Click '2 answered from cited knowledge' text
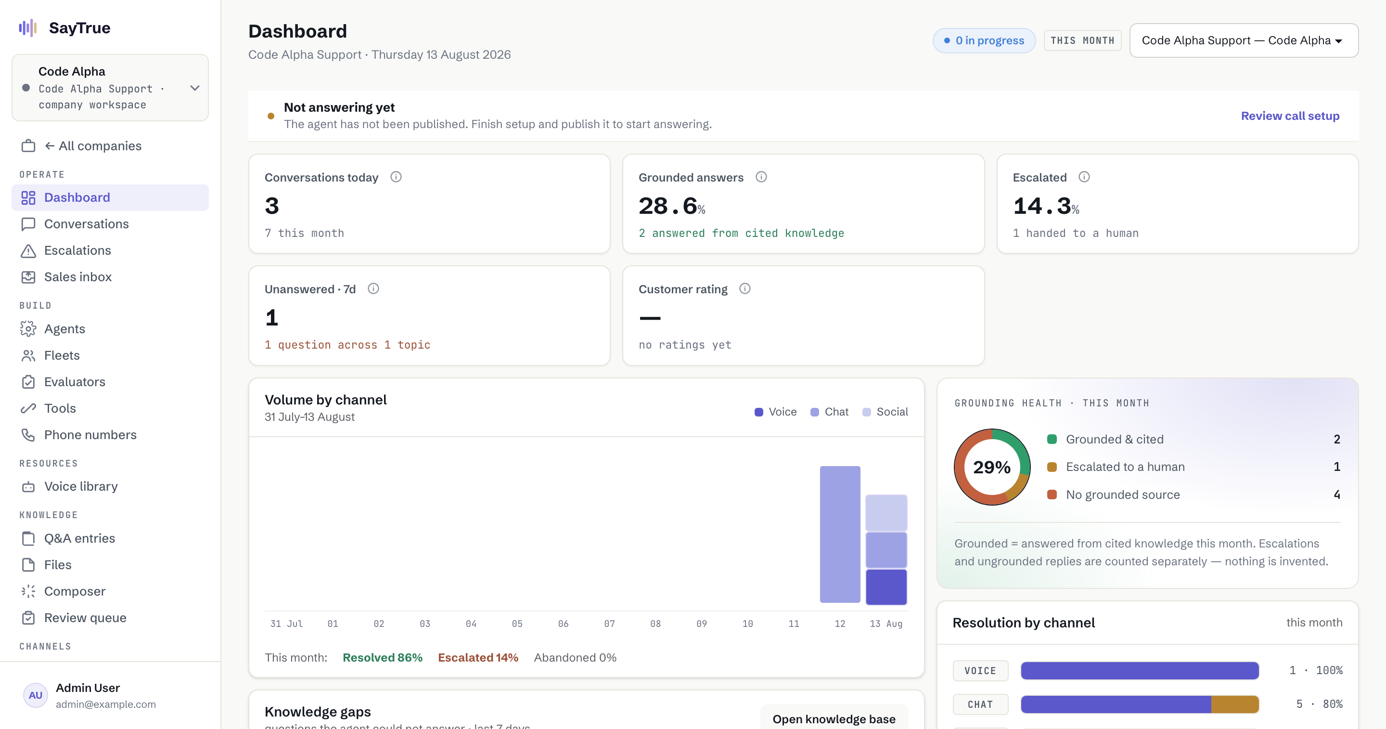 (x=742, y=233)
